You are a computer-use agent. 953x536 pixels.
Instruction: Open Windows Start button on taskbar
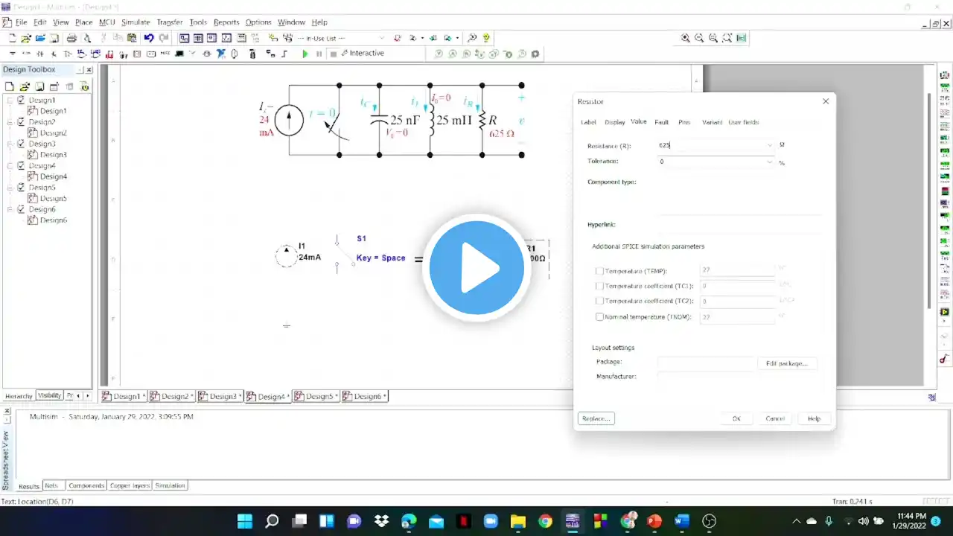coord(245,520)
